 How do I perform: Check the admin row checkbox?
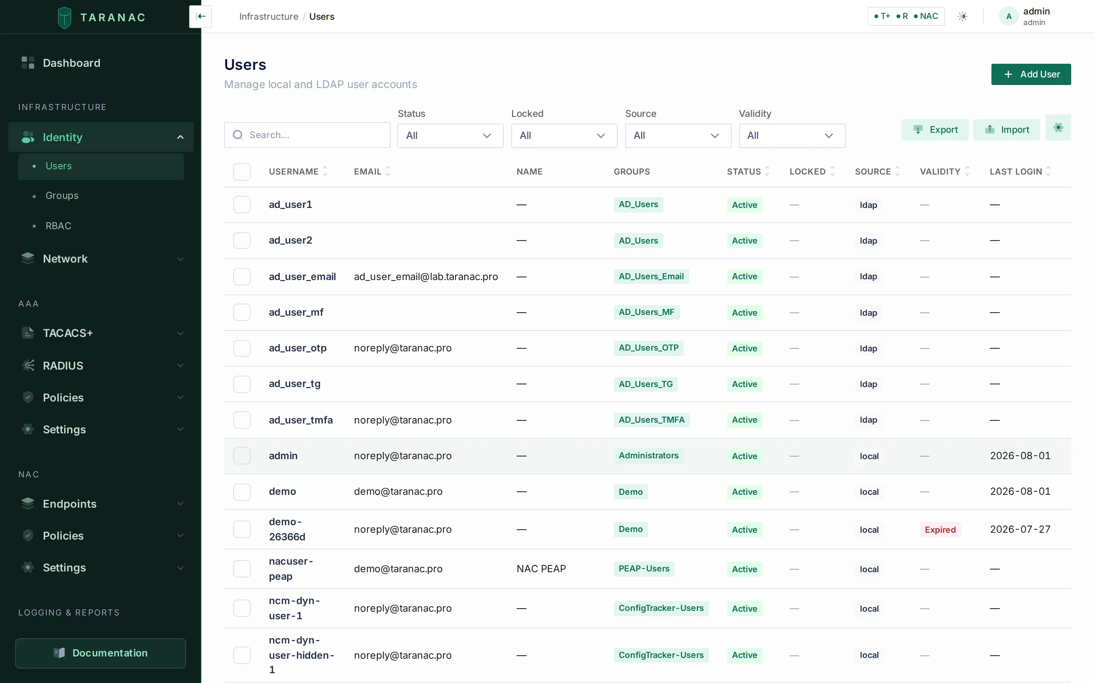pos(242,456)
